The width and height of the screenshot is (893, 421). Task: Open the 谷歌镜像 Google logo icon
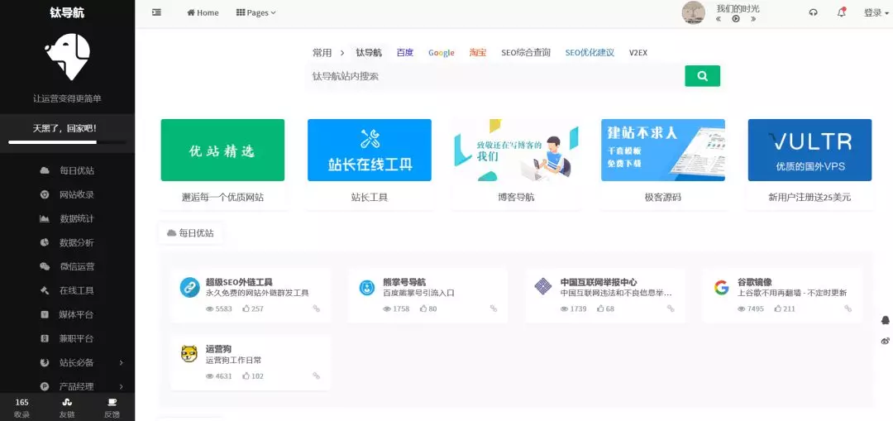click(x=722, y=287)
